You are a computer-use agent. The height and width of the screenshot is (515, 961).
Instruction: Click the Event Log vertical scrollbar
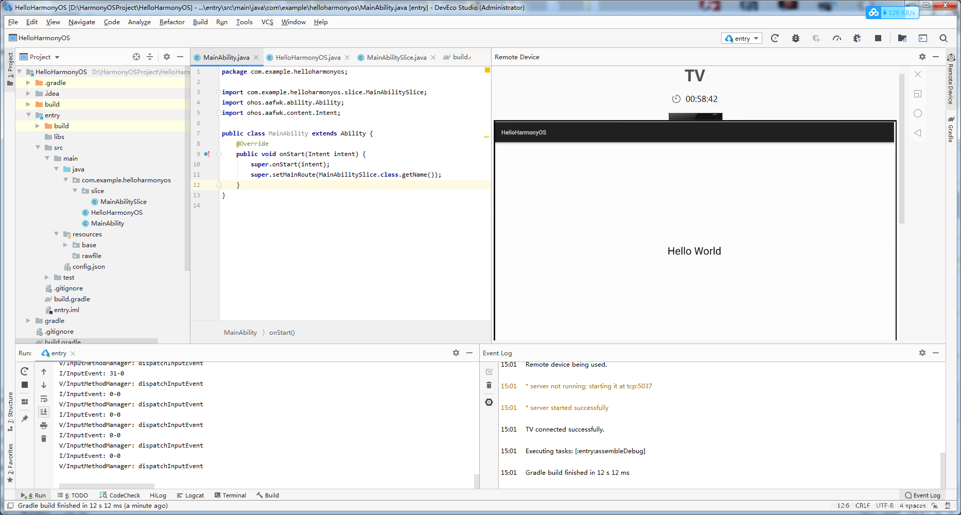943,470
